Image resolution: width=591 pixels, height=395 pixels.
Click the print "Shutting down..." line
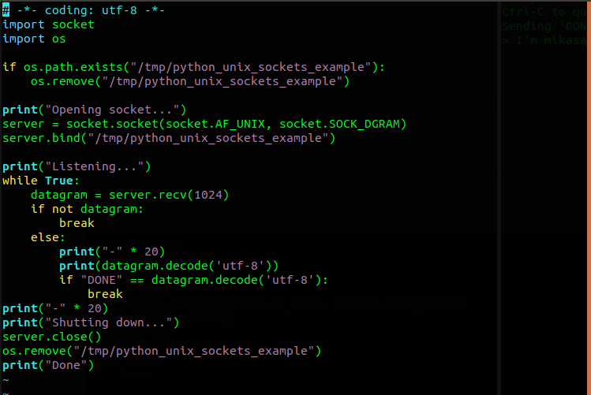point(91,323)
